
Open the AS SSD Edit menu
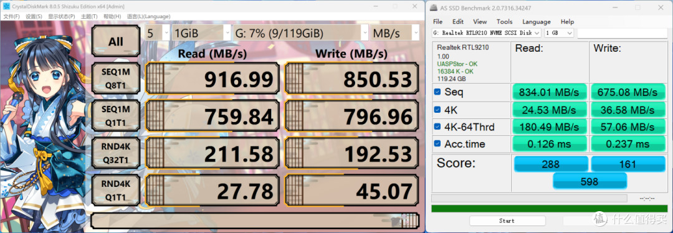coord(458,21)
